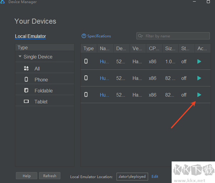Open Specifications help link
The width and height of the screenshot is (215, 183).
(x=96, y=36)
